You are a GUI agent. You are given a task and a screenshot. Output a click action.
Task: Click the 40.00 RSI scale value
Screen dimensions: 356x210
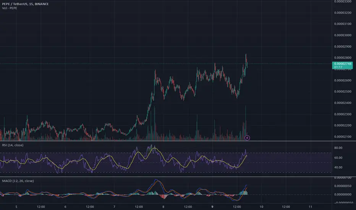[x=338, y=168]
